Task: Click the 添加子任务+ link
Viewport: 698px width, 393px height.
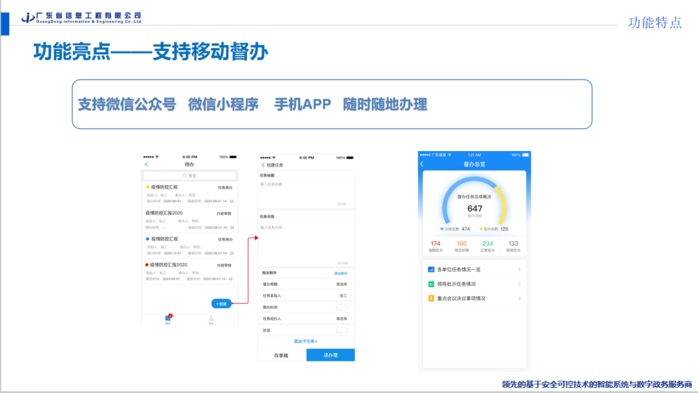Action: (x=306, y=341)
